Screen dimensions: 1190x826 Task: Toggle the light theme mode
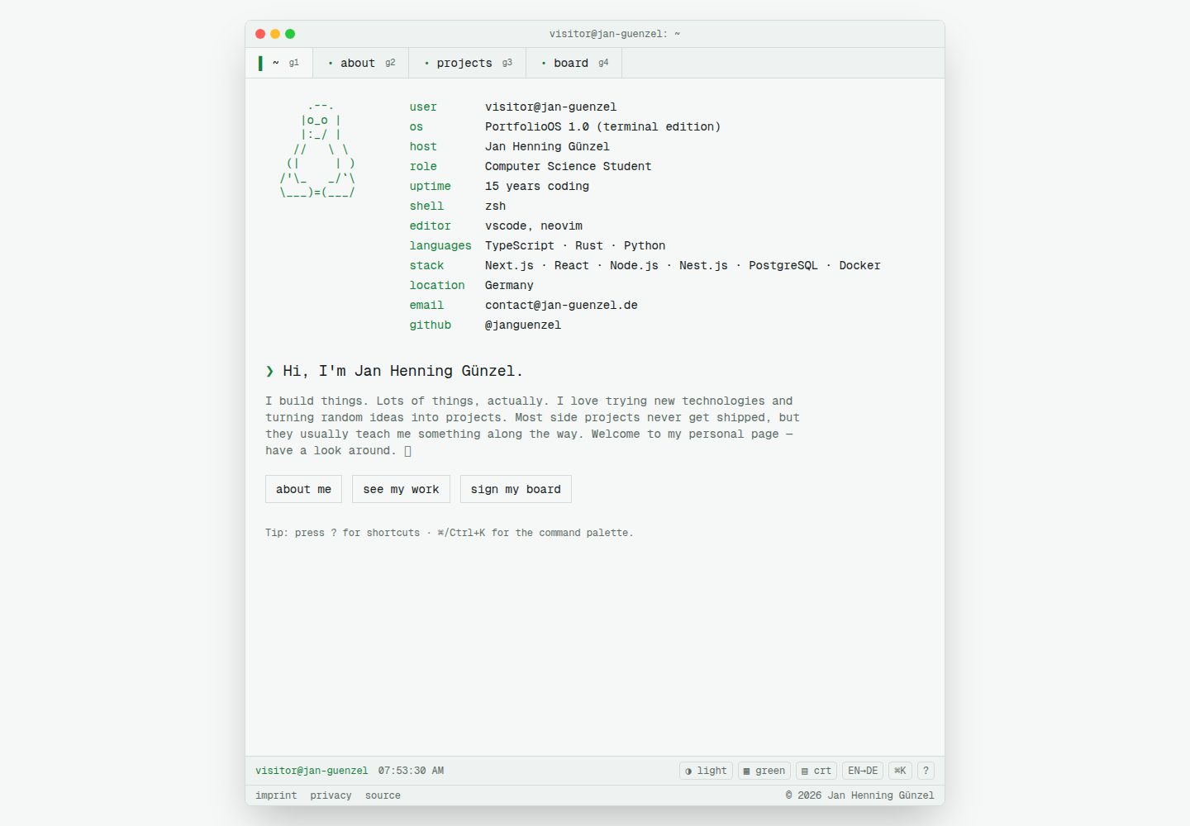pyautogui.click(x=706, y=771)
